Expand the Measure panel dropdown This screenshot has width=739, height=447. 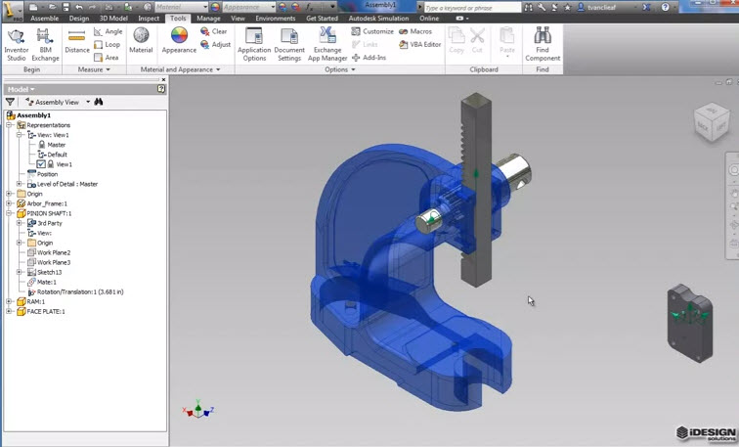point(94,69)
